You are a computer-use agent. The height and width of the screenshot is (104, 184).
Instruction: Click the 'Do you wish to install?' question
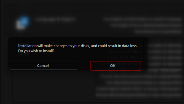point(36,51)
